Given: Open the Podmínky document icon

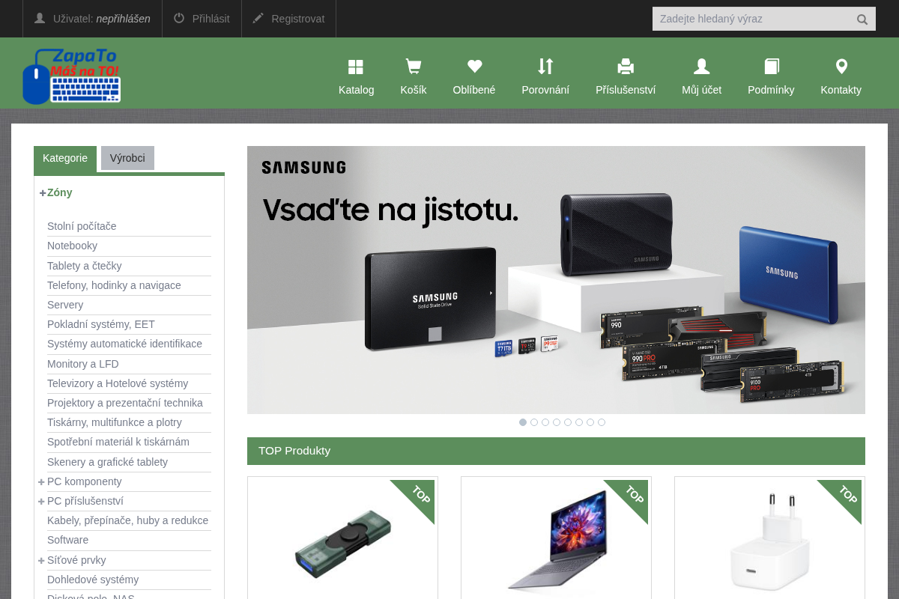Looking at the screenshot, I should (x=772, y=67).
